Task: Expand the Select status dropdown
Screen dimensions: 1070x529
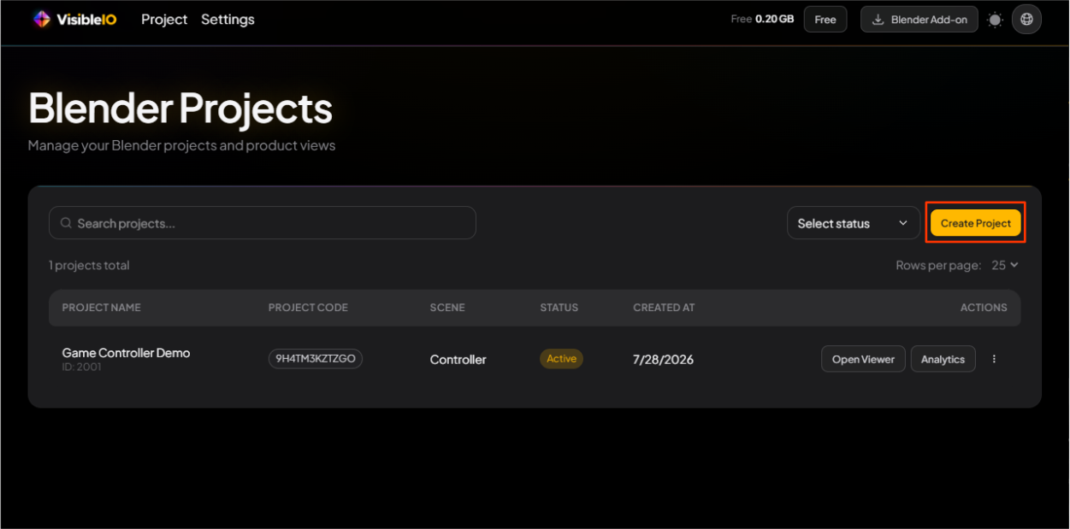Action: [854, 223]
